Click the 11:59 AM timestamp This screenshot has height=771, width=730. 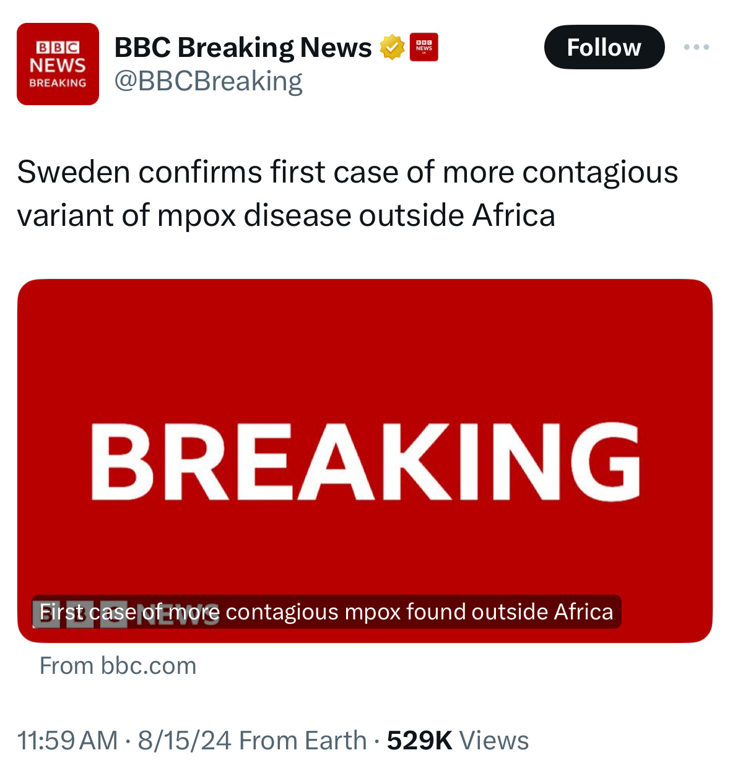67,741
